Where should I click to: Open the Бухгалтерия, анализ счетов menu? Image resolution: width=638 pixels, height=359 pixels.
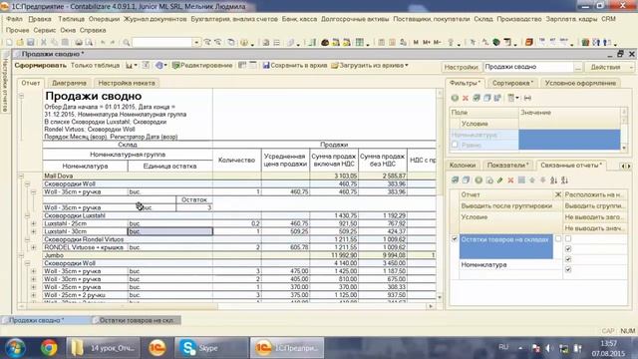(x=234, y=19)
